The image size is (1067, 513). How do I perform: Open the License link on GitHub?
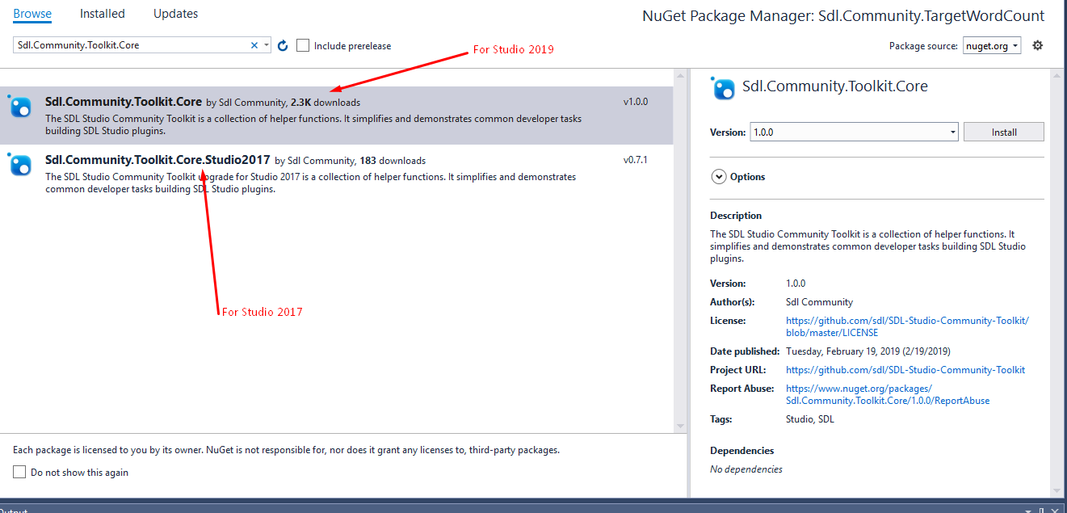906,326
